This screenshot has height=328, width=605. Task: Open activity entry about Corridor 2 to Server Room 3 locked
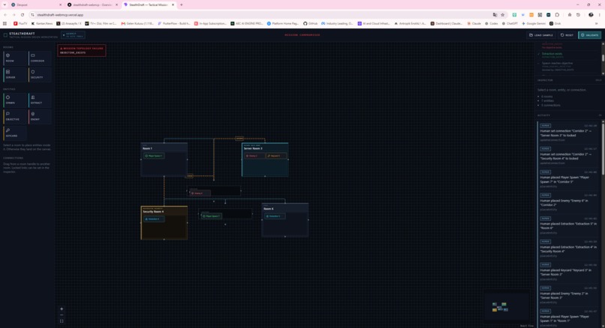point(569,133)
